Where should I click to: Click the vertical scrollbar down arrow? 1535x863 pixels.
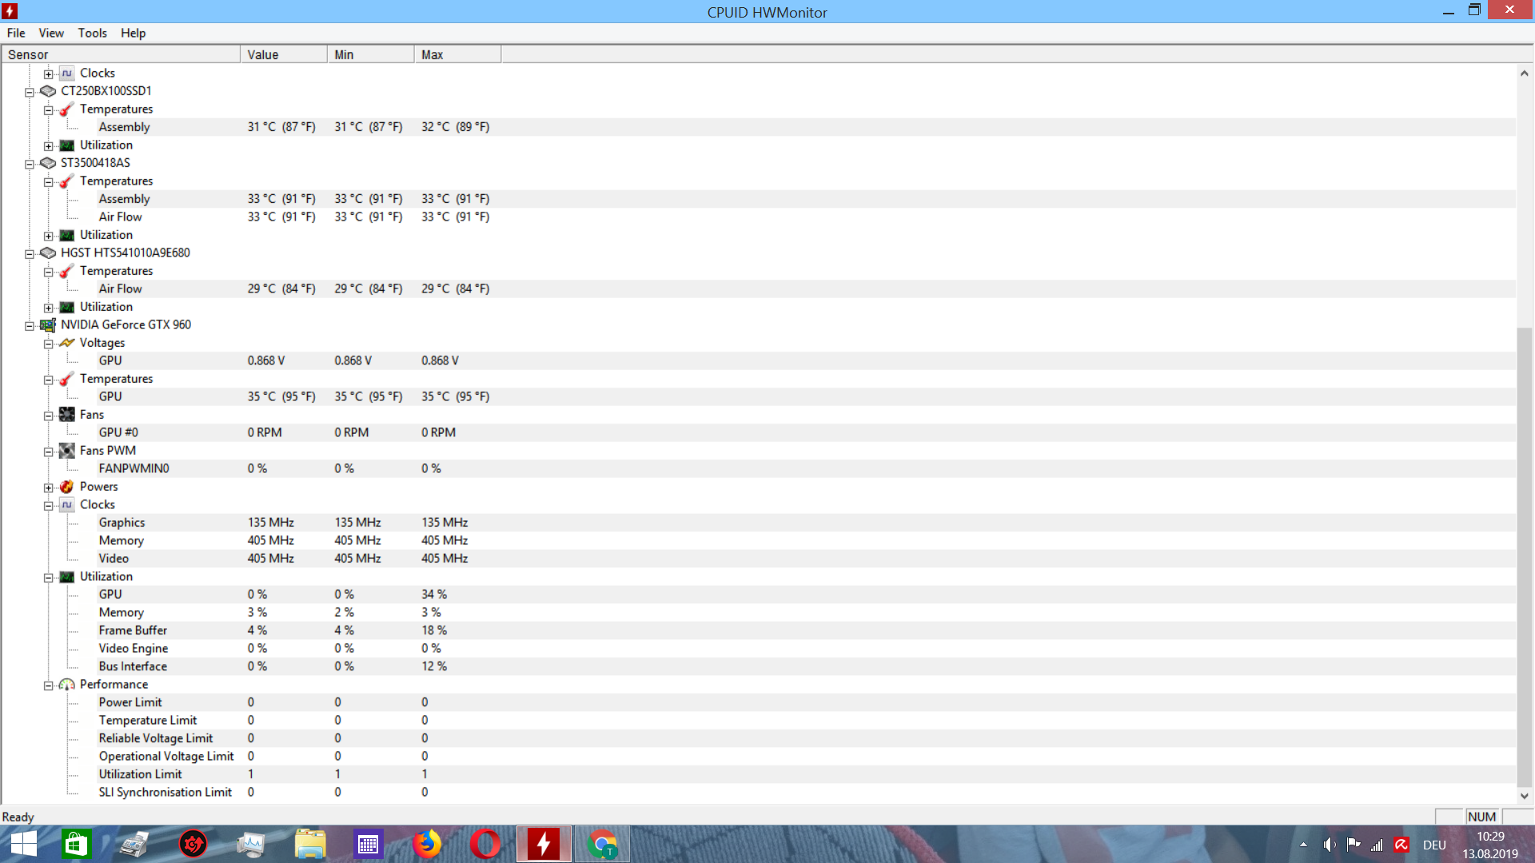[1524, 796]
